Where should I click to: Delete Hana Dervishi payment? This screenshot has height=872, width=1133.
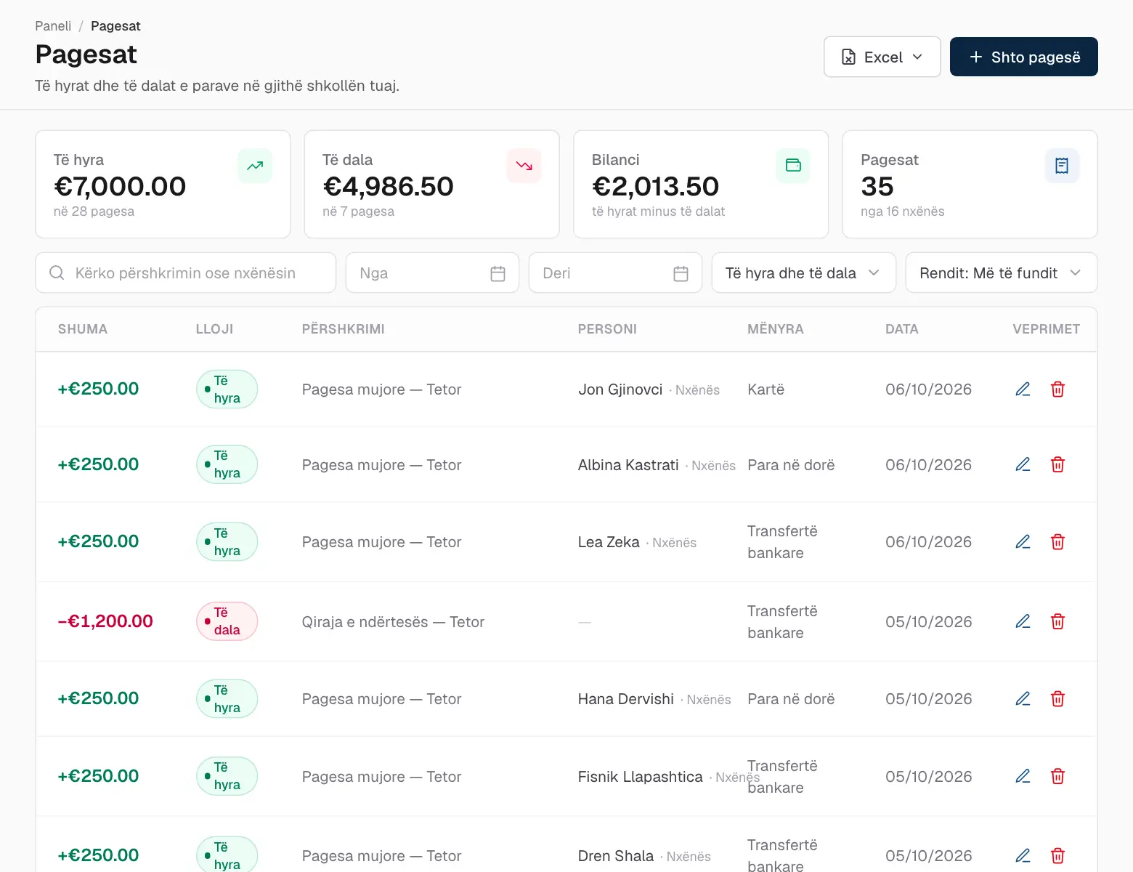(x=1057, y=699)
